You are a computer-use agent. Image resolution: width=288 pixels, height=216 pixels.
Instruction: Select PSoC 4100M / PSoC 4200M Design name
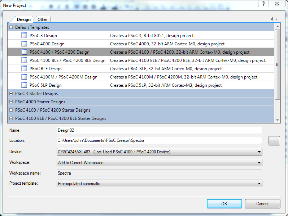pos(64,77)
